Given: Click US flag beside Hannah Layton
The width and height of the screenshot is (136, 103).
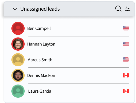Looking at the screenshot, I should (x=126, y=44).
